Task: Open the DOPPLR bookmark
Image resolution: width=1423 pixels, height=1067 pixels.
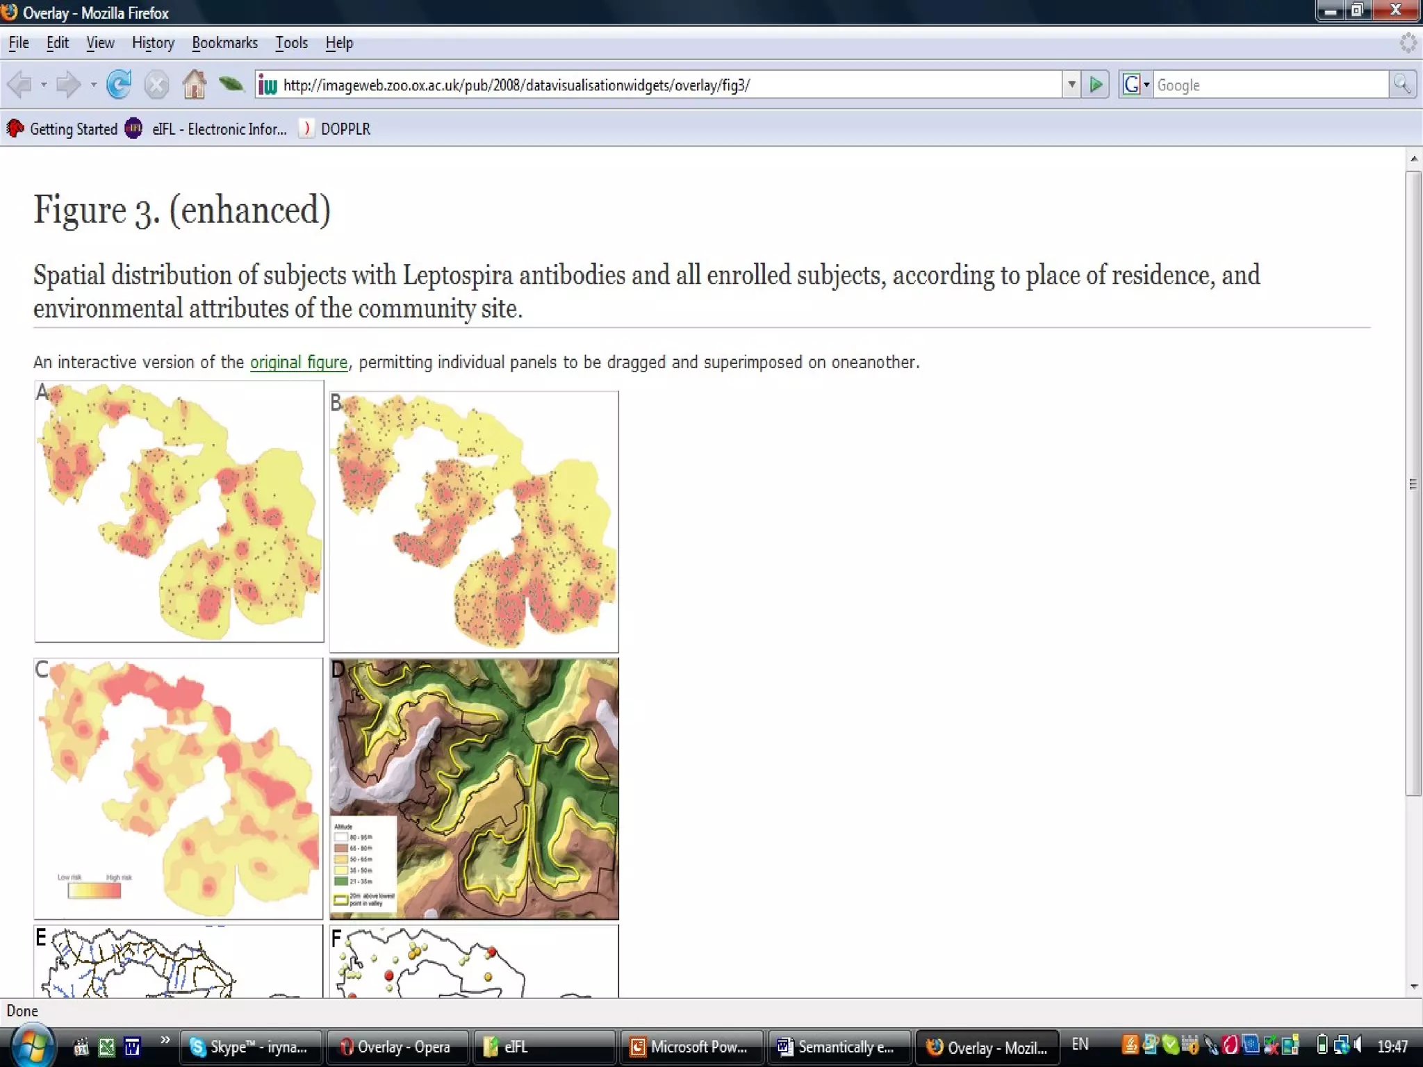Action: pyautogui.click(x=345, y=129)
